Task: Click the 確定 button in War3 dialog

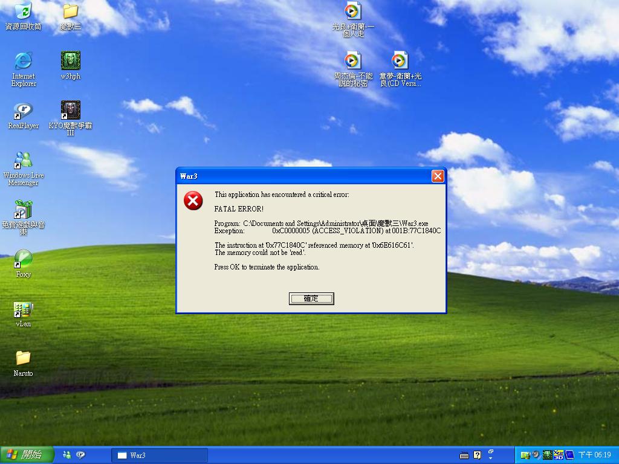Action: [311, 298]
